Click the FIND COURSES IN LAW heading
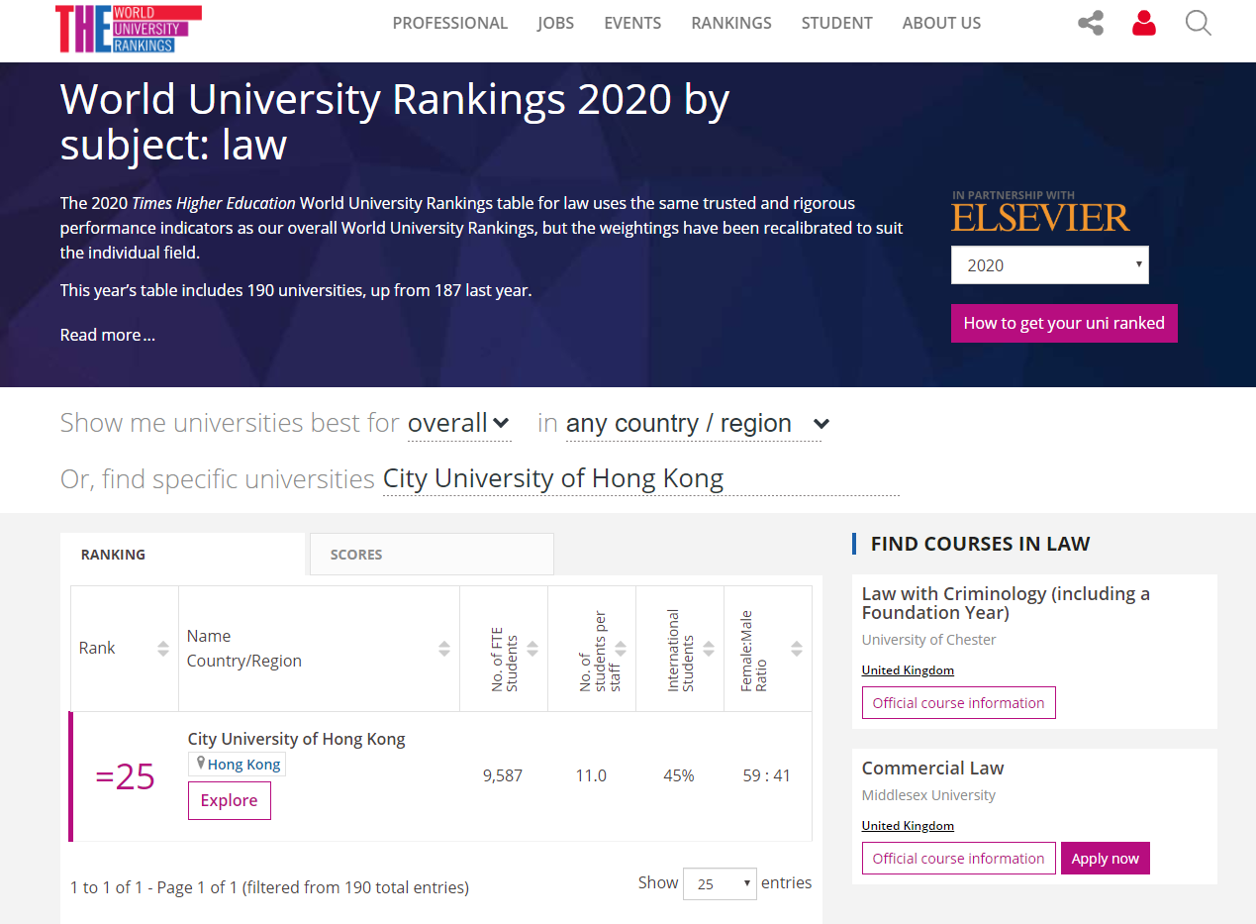The width and height of the screenshot is (1256, 924). click(x=980, y=544)
